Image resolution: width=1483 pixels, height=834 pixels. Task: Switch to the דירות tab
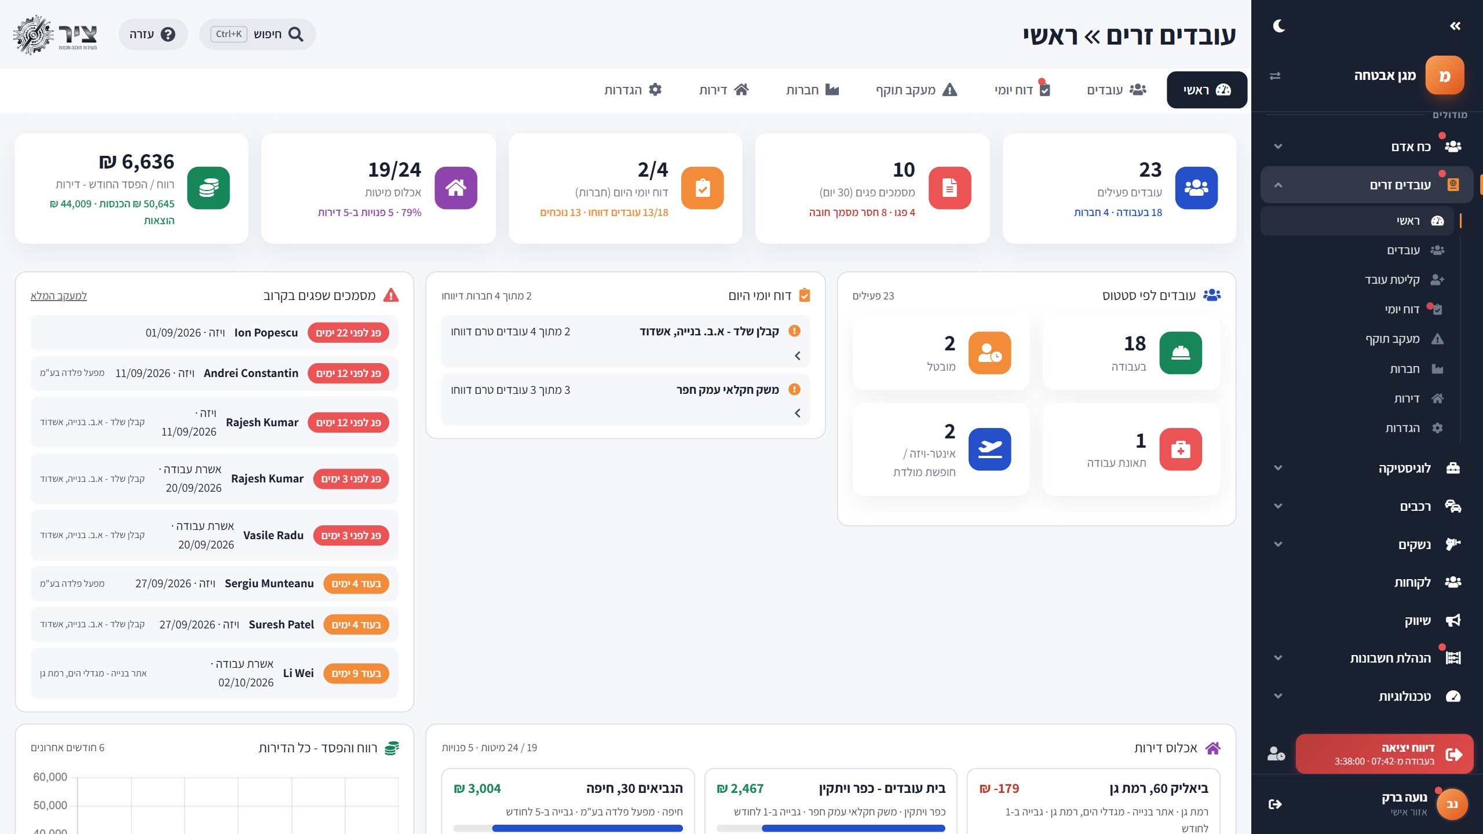coord(724,90)
